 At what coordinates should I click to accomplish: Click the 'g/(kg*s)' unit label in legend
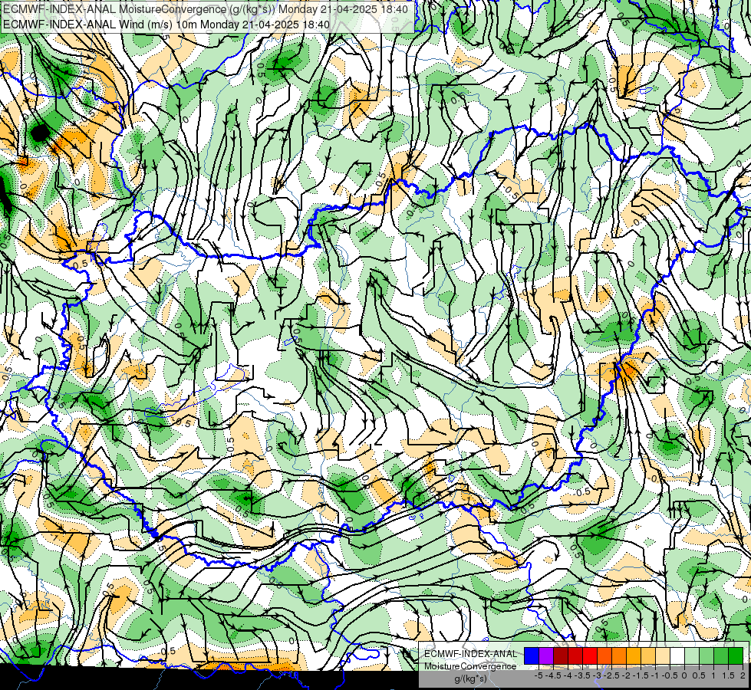pyautogui.click(x=470, y=679)
